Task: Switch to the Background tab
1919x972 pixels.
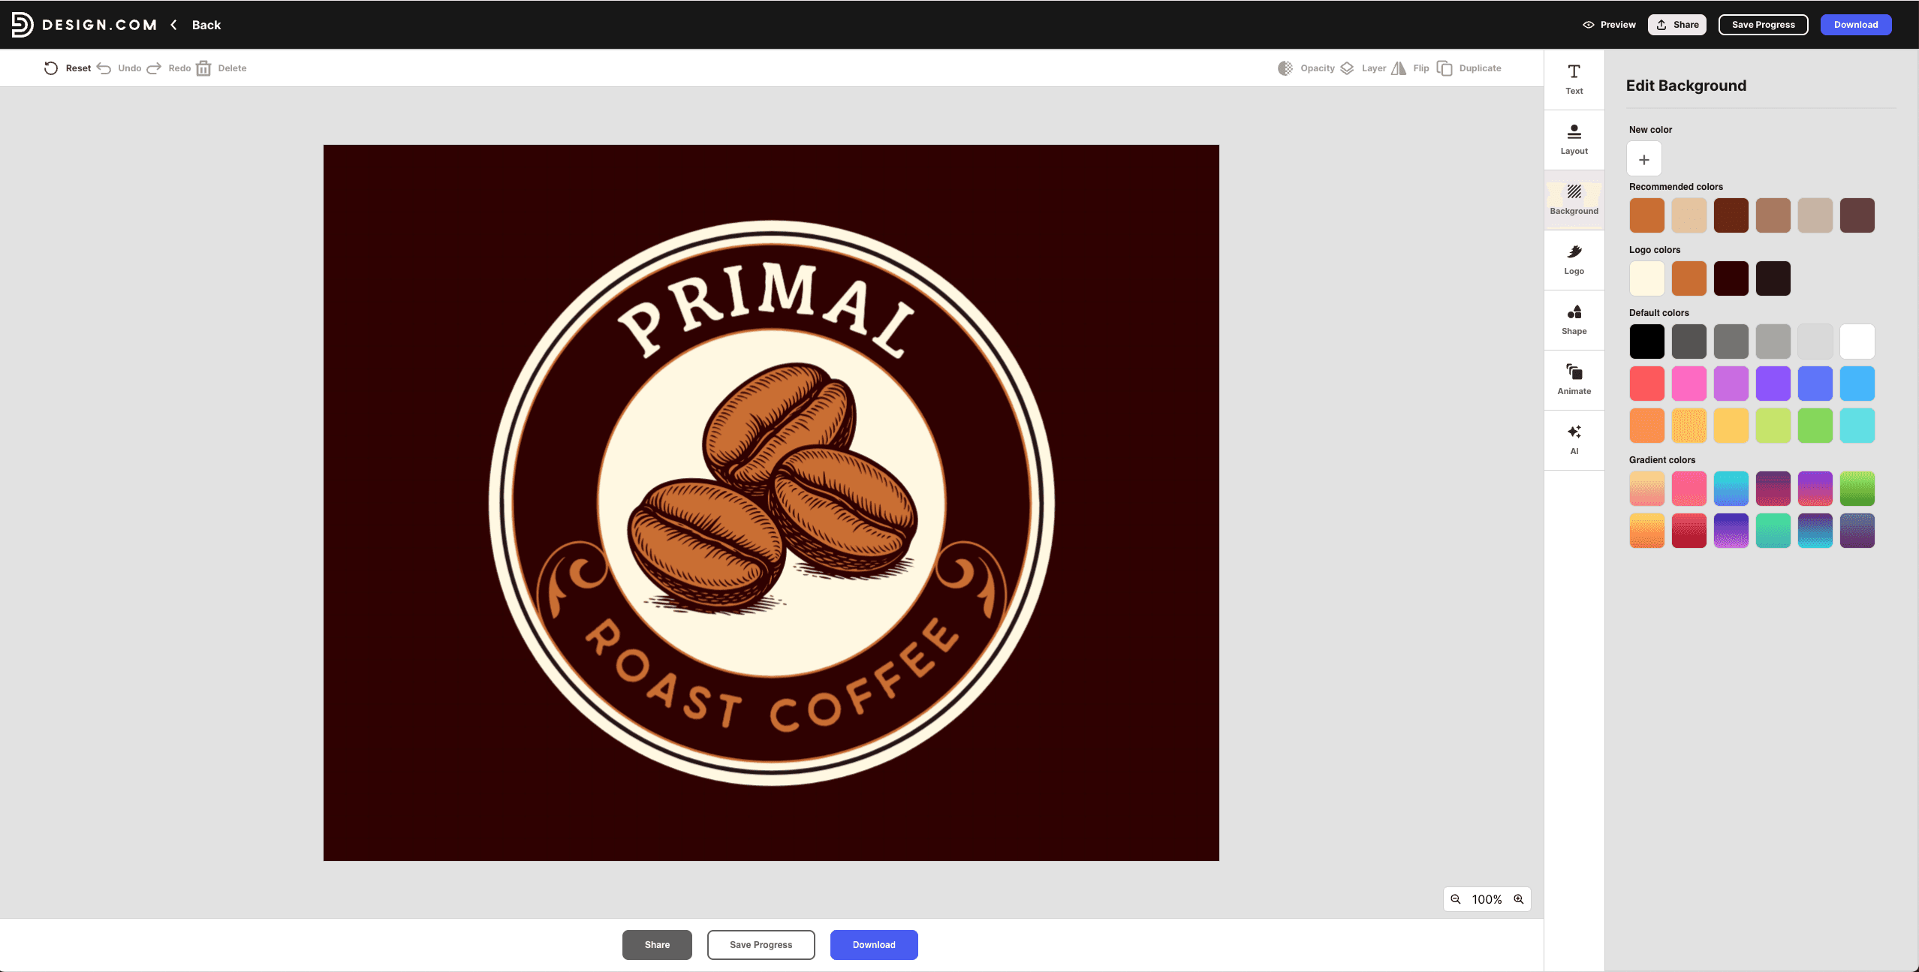Action: pos(1574,200)
